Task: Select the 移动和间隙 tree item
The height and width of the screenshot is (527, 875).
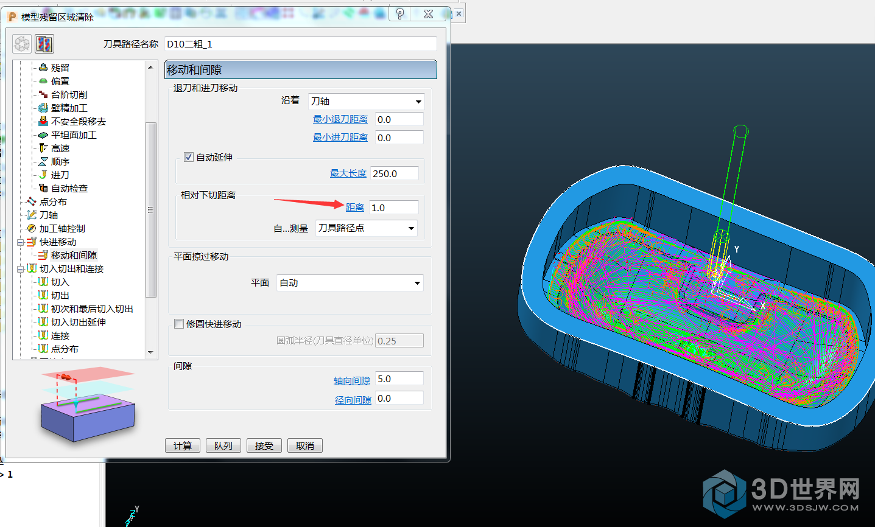Action: point(74,255)
